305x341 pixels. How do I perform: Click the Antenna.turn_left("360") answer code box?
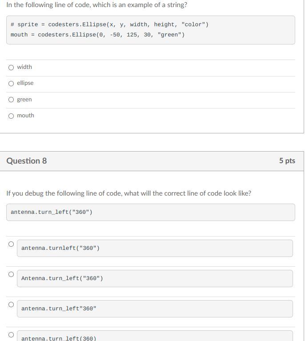click(155, 278)
